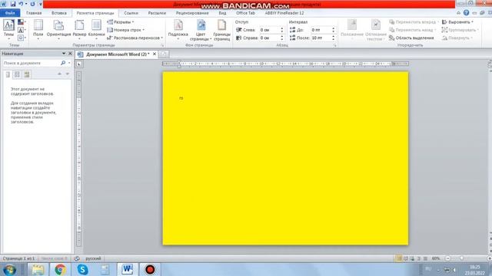Screen dimensions: 492x276
Task: Click the spacing before (До) value field
Action: coord(321,30)
